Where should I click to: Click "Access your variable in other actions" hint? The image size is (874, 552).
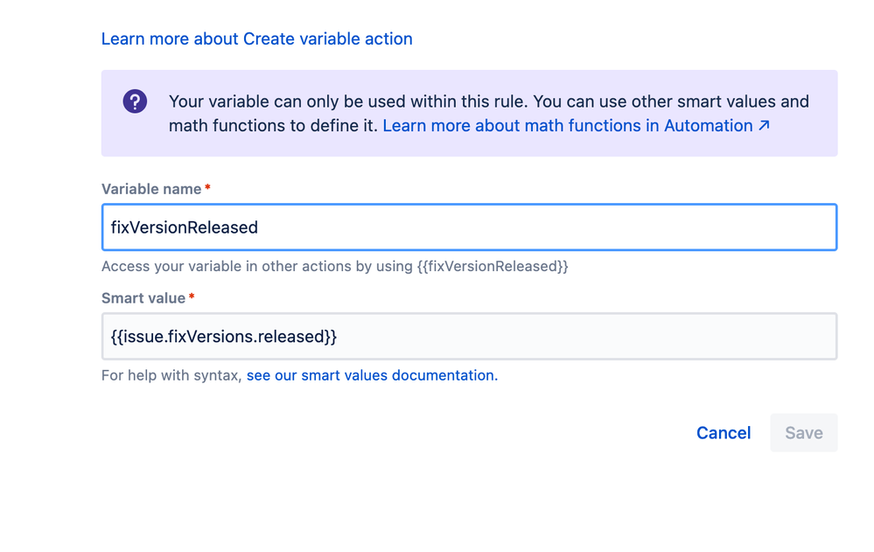257,266
